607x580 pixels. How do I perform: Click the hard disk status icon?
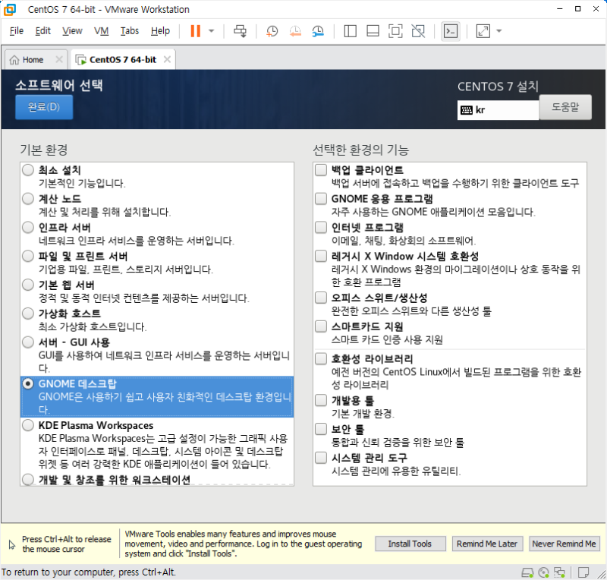(527, 572)
